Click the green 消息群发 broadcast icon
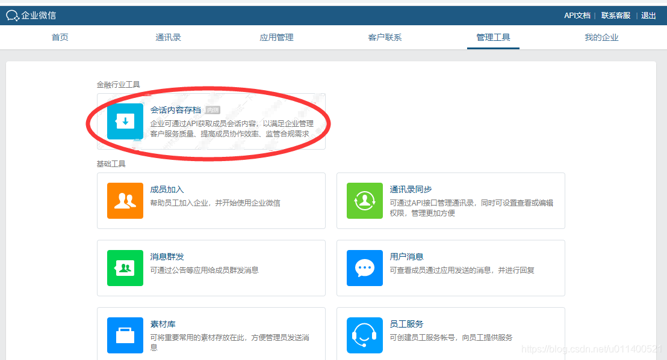 tap(125, 268)
